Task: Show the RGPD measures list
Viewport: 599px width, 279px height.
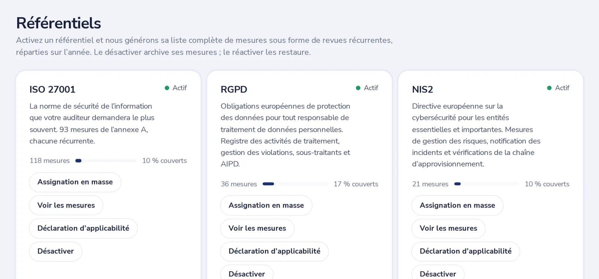Action: click(x=257, y=229)
